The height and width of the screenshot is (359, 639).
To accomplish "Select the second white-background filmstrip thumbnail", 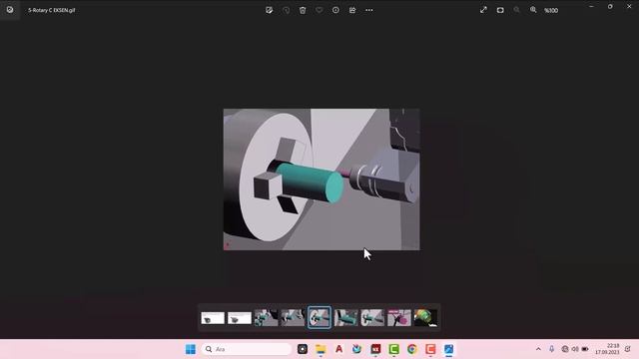I will point(240,318).
